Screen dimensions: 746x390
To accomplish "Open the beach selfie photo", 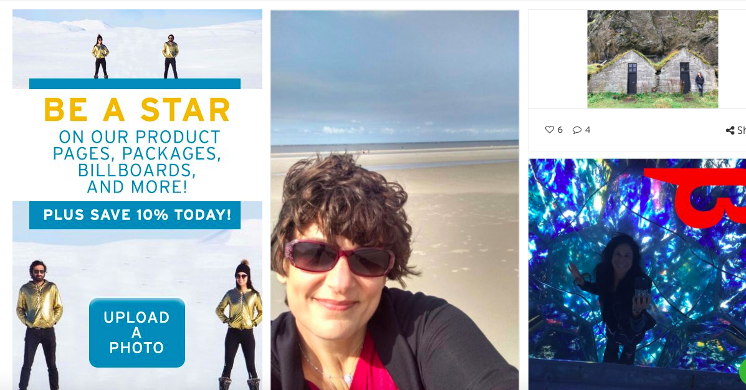I will (395, 200).
